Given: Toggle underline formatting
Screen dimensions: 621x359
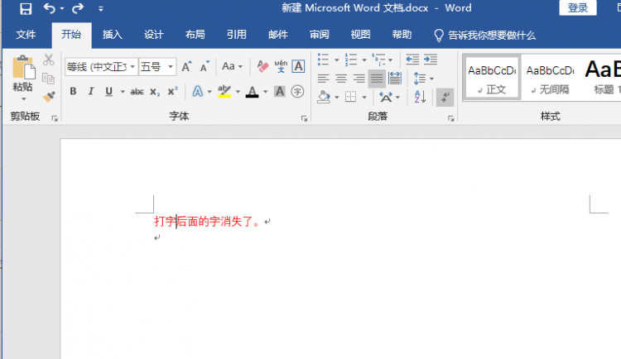Looking at the screenshot, I should click(x=108, y=92).
